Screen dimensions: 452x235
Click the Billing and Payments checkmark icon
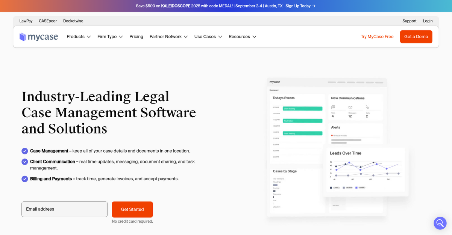pos(25,179)
